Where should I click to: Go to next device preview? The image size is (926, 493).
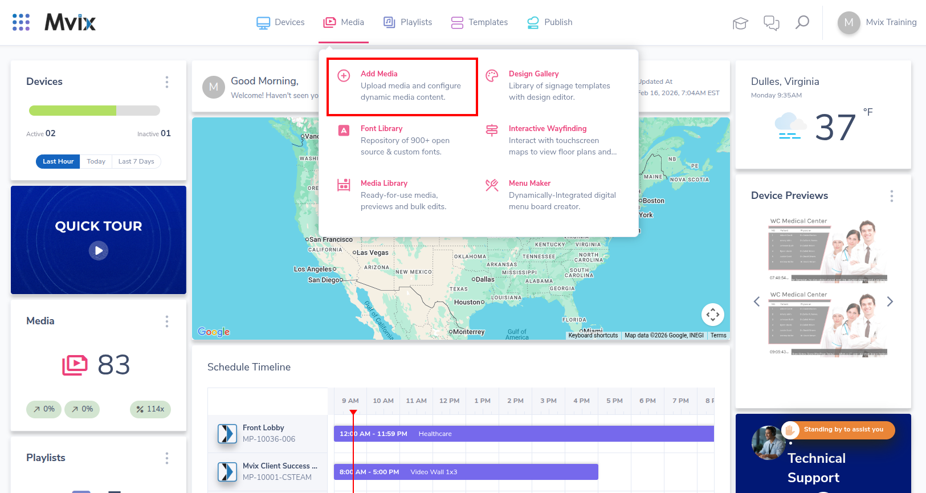click(x=890, y=301)
